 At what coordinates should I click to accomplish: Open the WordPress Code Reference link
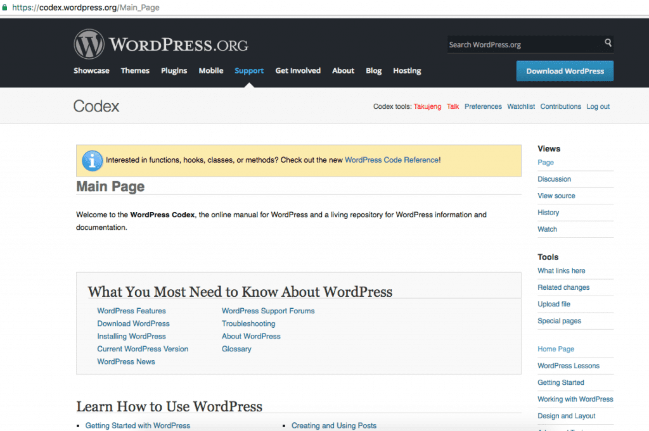[x=391, y=160]
